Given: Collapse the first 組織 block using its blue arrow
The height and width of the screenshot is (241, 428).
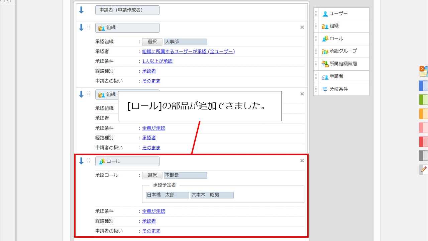Looking at the screenshot, I should tap(81, 27).
